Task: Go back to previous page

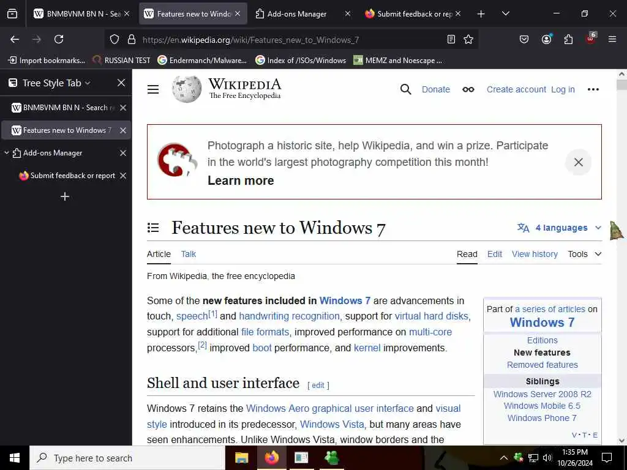Action: [15, 39]
